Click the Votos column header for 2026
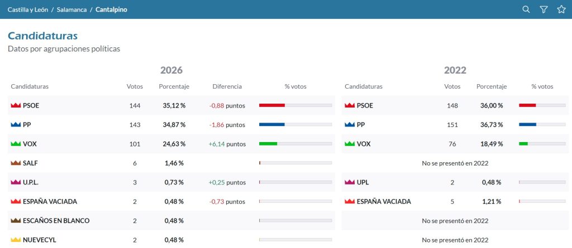Image resolution: width=572 pixels, height=248 pixels. (135, 87)
